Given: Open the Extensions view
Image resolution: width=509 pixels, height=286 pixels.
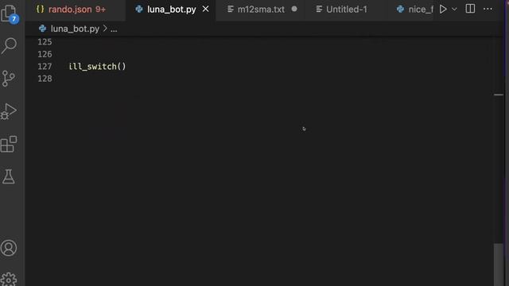Looking at the screenshot, I should pyautogui.click(x=9, y=144).
